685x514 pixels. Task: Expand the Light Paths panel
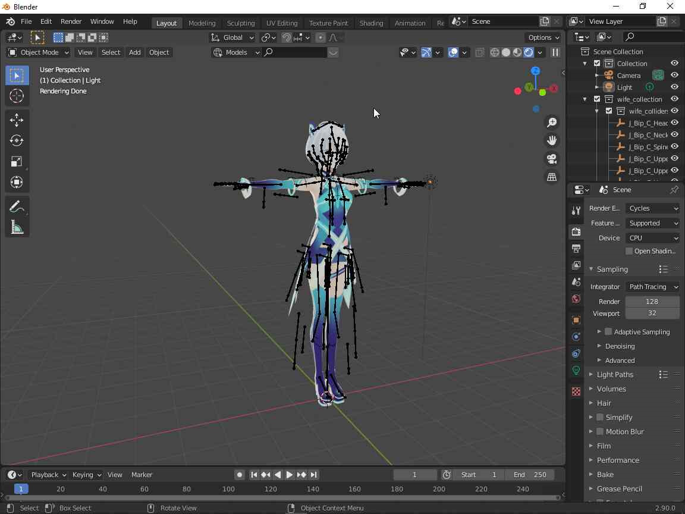click(615, 375)
